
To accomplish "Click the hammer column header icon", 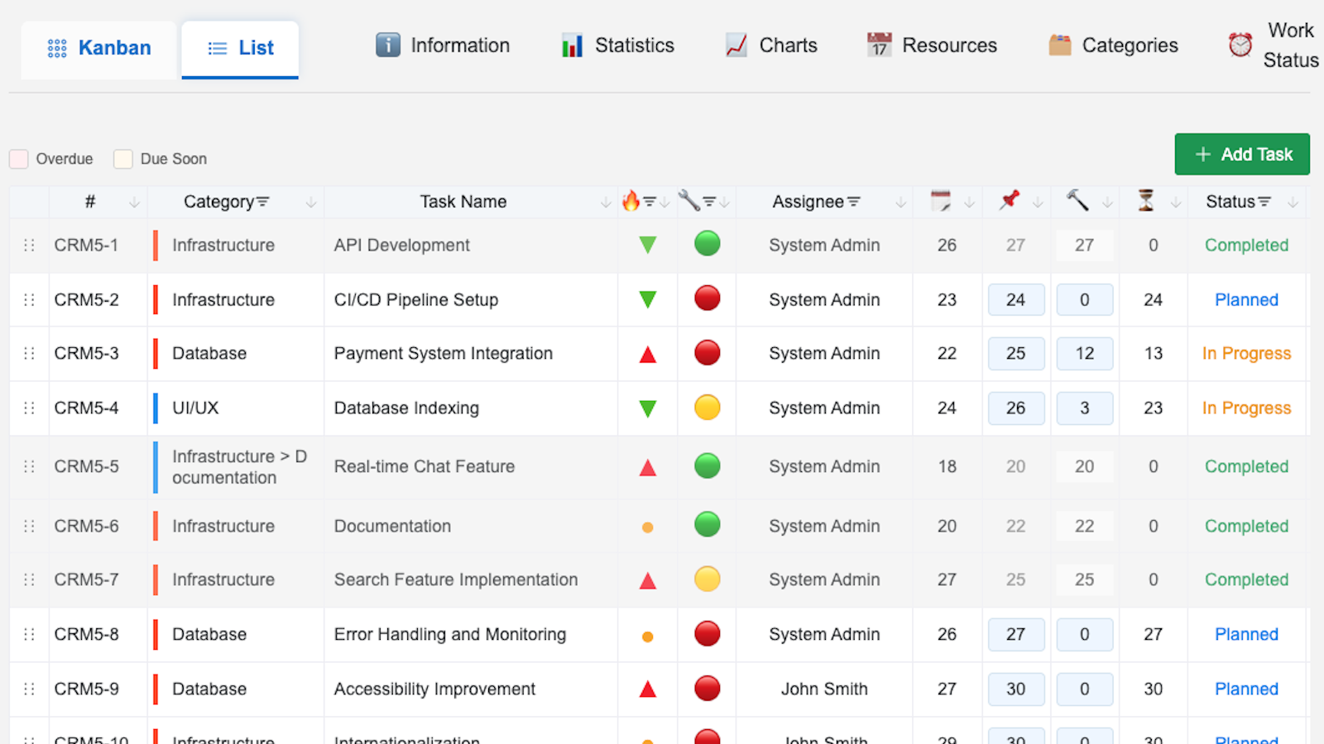I will [x=1077, y=201].
